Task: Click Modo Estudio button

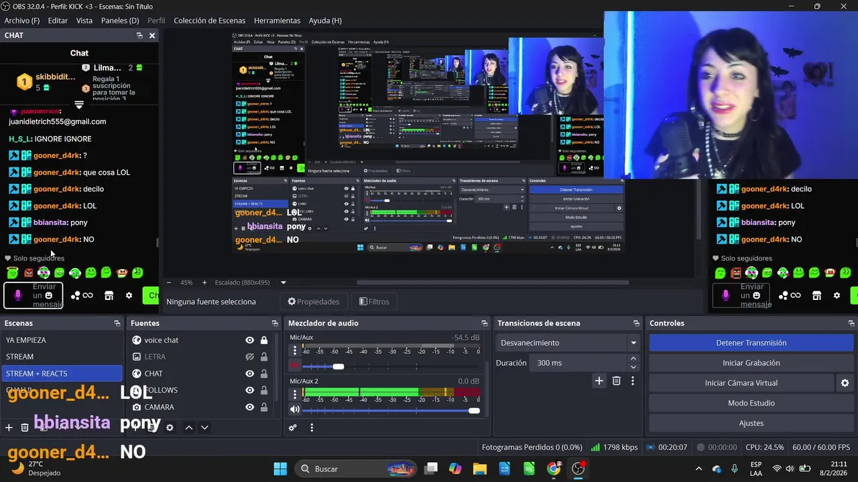Action: [751, 403]
